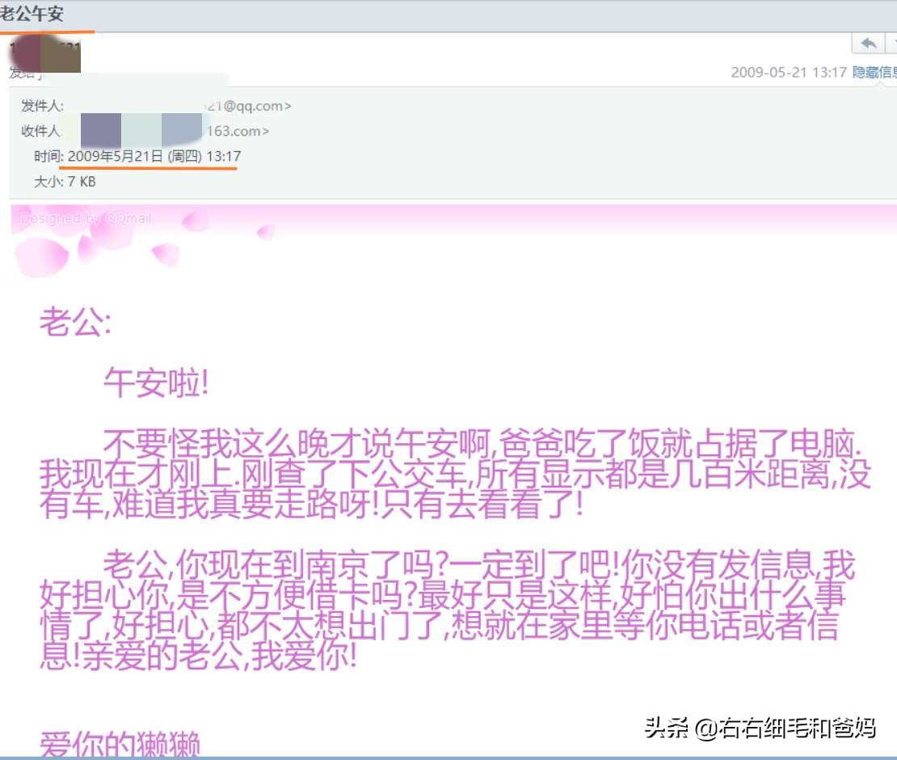This screenshot has width=897, height=760.
Task: Select the email subject "老公午安"
Action: [31, 12]
